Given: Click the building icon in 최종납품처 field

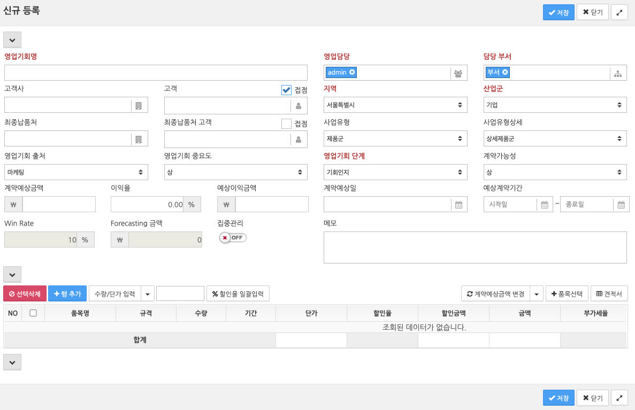Looking at the screenshot, I should [x=139, y=139].
